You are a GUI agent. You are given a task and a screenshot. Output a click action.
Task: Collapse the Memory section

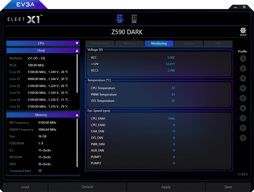pyautogui.click(x=77, y=115)
